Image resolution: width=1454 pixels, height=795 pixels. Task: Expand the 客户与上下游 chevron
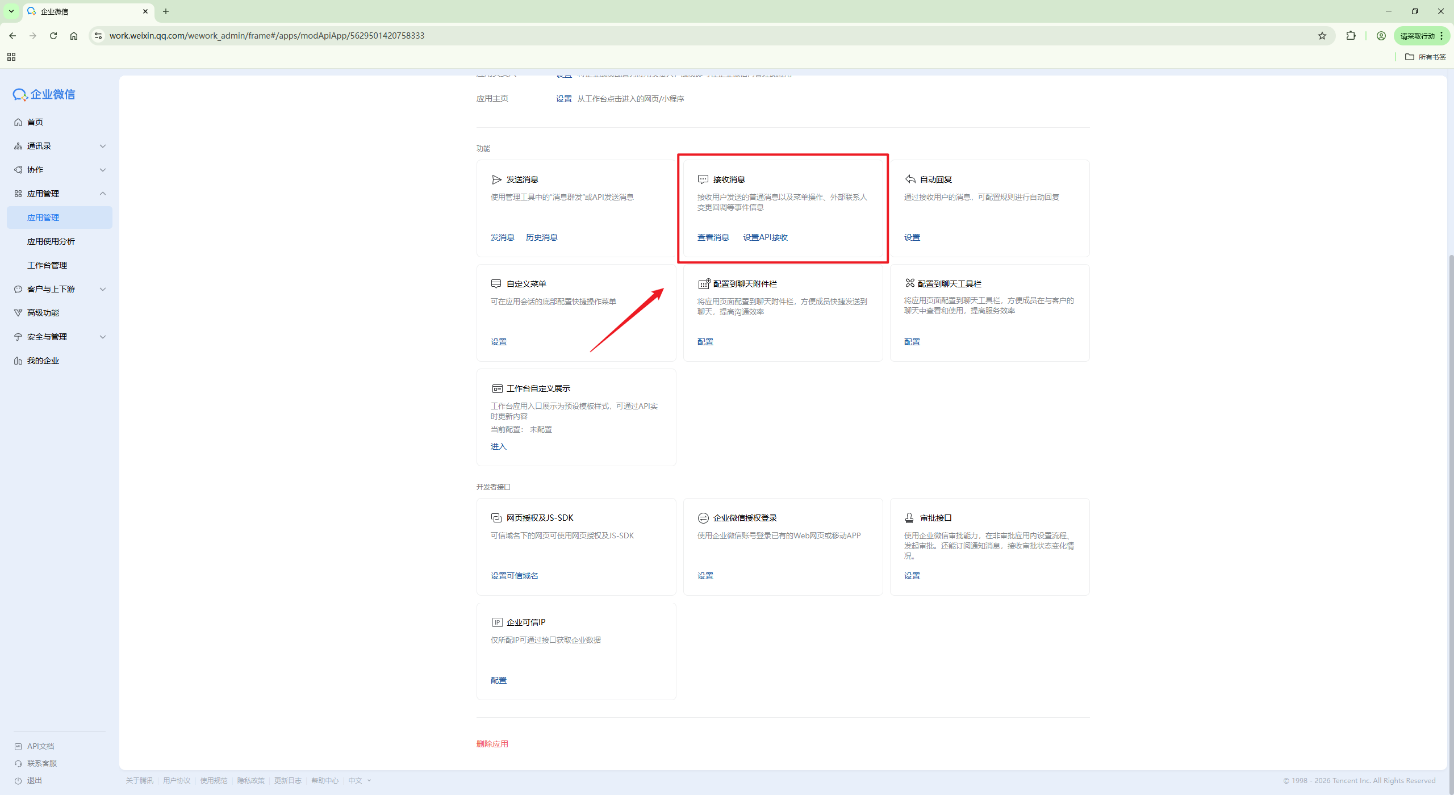click(103, 289)
